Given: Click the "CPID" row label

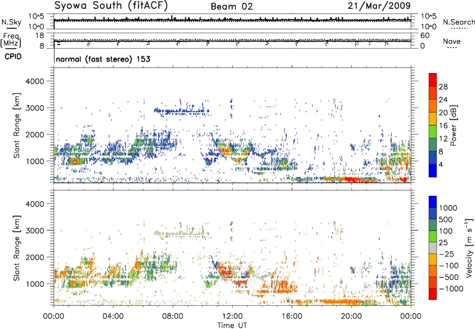Looking at the screenshot, I should [x=13, y=57].
